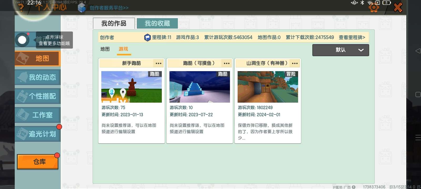The width and height of the screenshot is (421, 189).
Task: Click the blue milestone badge icon
Action: [147, 38]
